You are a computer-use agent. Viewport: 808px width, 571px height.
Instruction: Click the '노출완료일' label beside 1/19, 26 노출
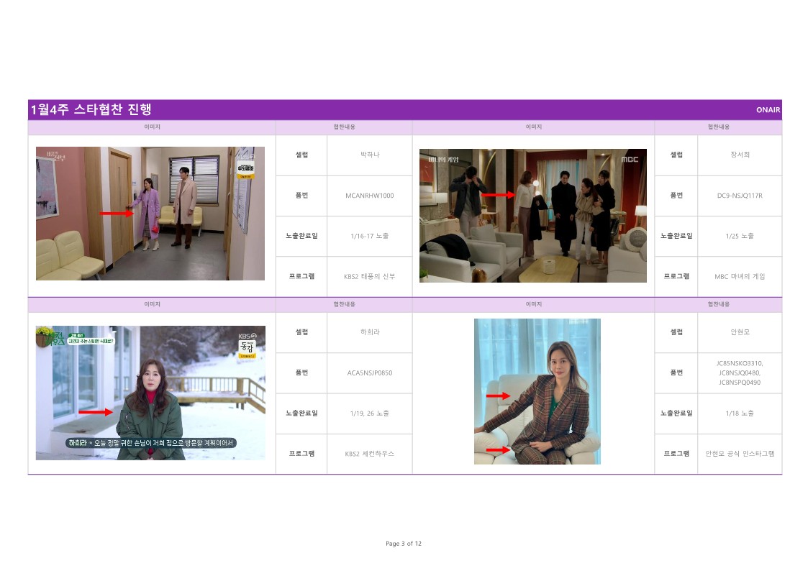pyautogui.click(x=301, y=413)
